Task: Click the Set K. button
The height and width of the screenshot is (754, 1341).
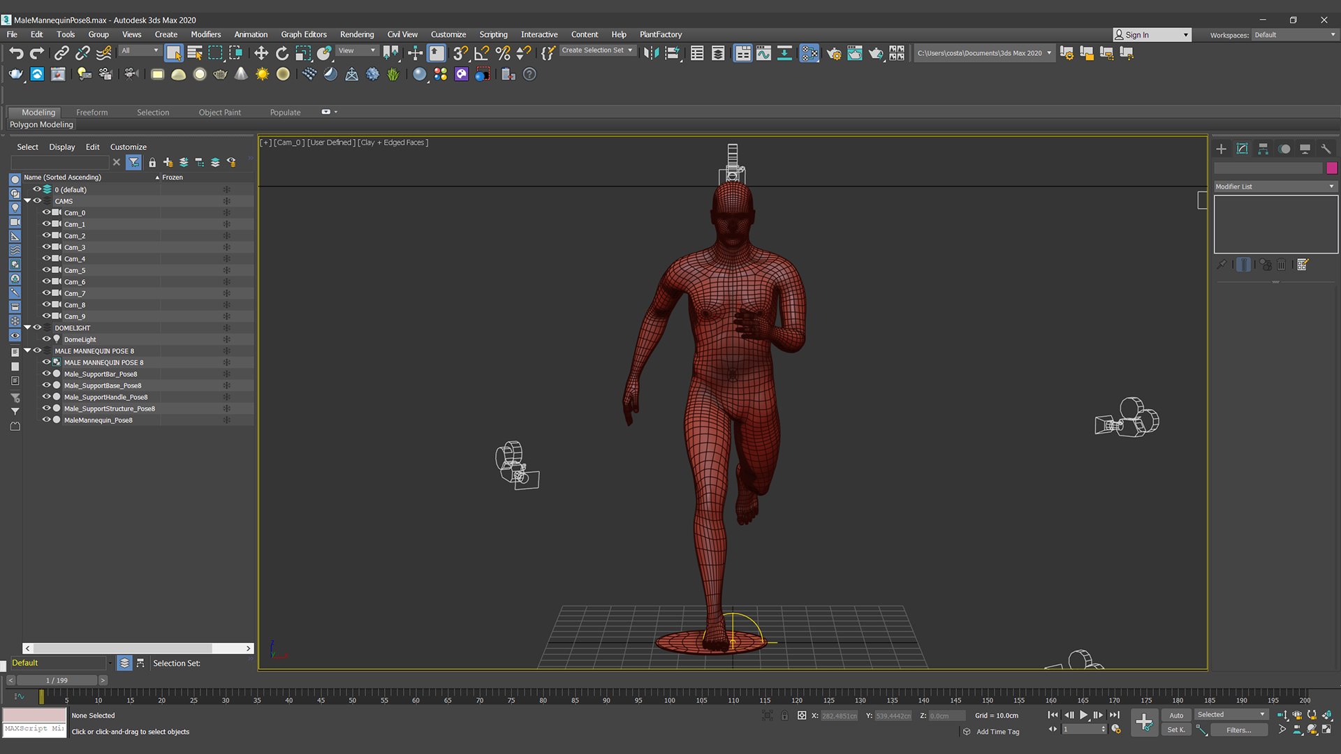Action: [1176, 730]
